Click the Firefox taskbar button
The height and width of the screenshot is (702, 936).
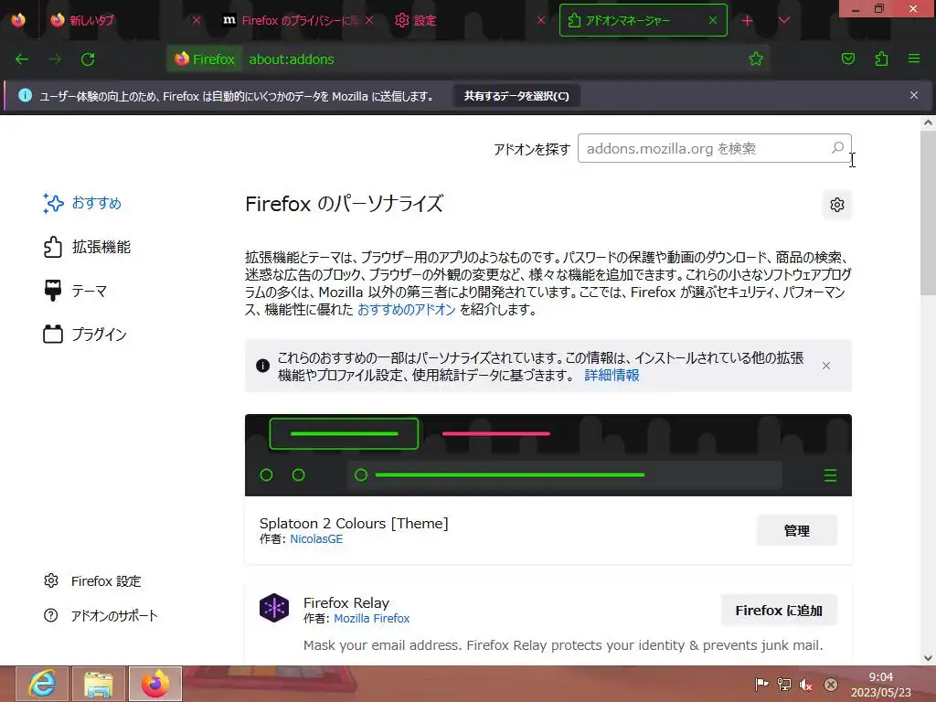click(x=155, y=684)
